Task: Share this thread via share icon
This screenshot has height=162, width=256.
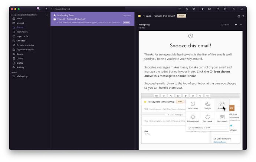Action: tap(234, 9)
